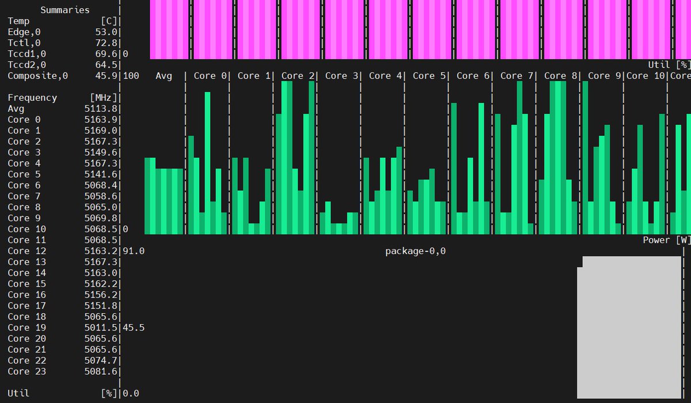Click the "[C]" temperature unit label

[x=109, y=21]
